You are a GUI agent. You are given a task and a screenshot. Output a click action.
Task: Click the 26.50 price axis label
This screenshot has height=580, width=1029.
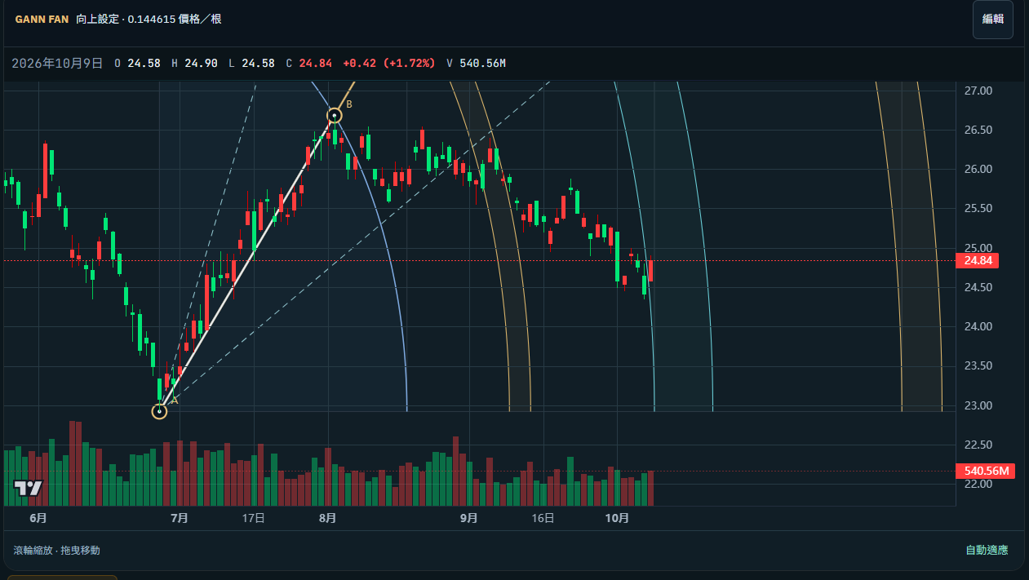[978, 130]
